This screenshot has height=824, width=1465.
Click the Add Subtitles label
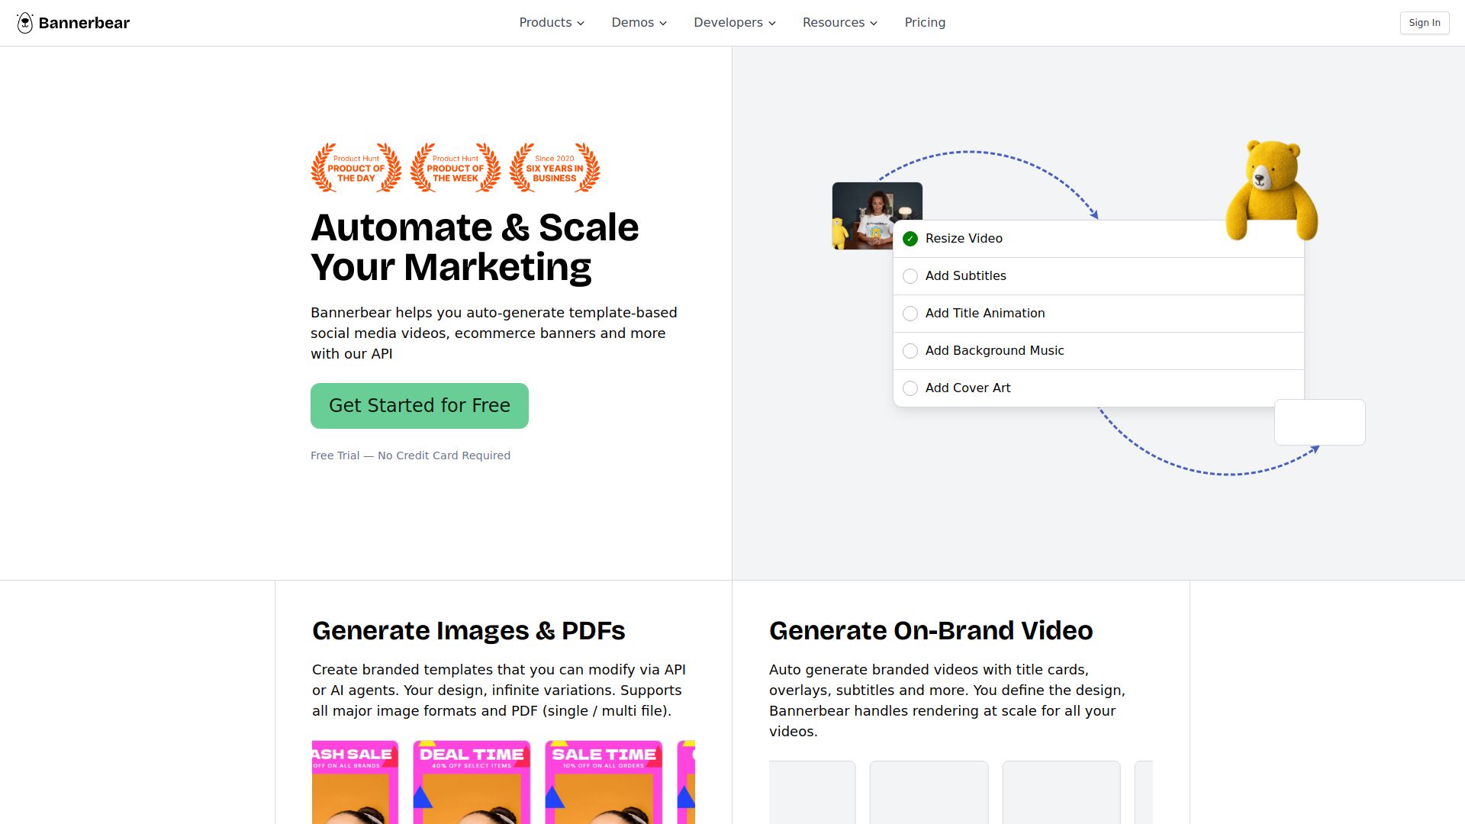pyautogui.click(x=966, y=276)
